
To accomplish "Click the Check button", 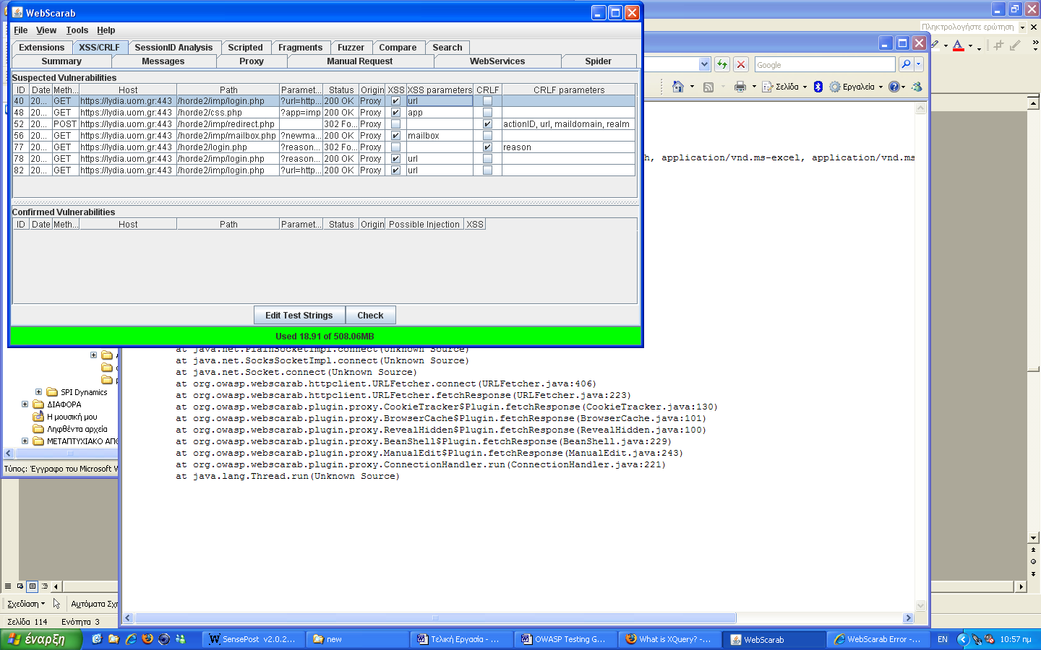I will [370, 316].
